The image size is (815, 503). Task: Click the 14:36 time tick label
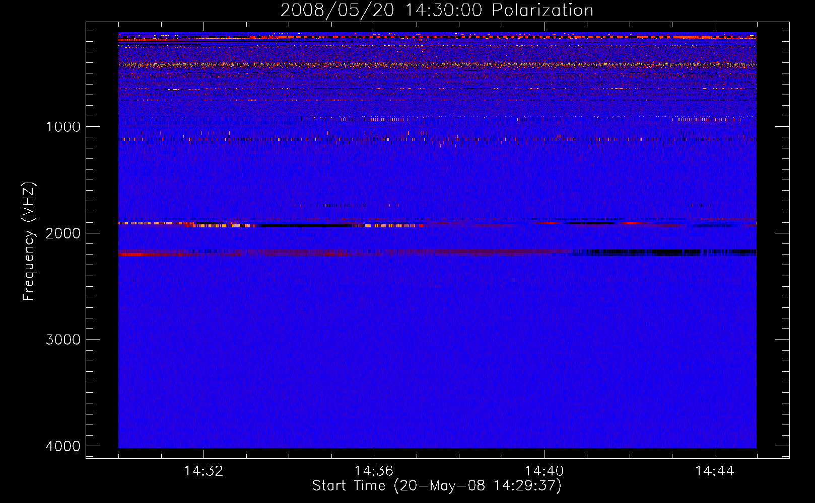(x=374, y=471)
